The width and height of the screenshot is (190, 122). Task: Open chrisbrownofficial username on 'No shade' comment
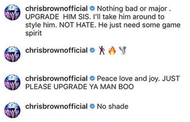click(56, 106)
